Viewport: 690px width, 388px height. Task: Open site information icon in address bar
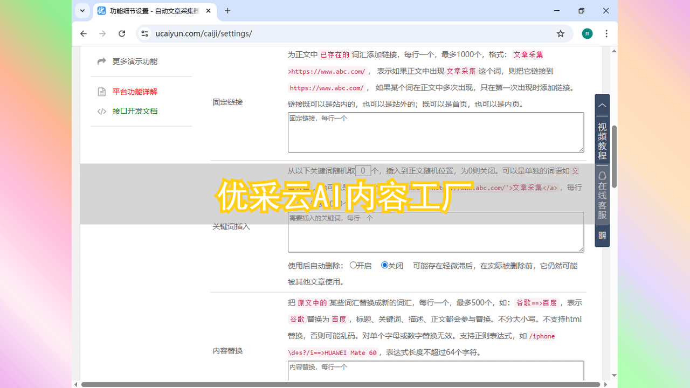[x=144, y=33]
